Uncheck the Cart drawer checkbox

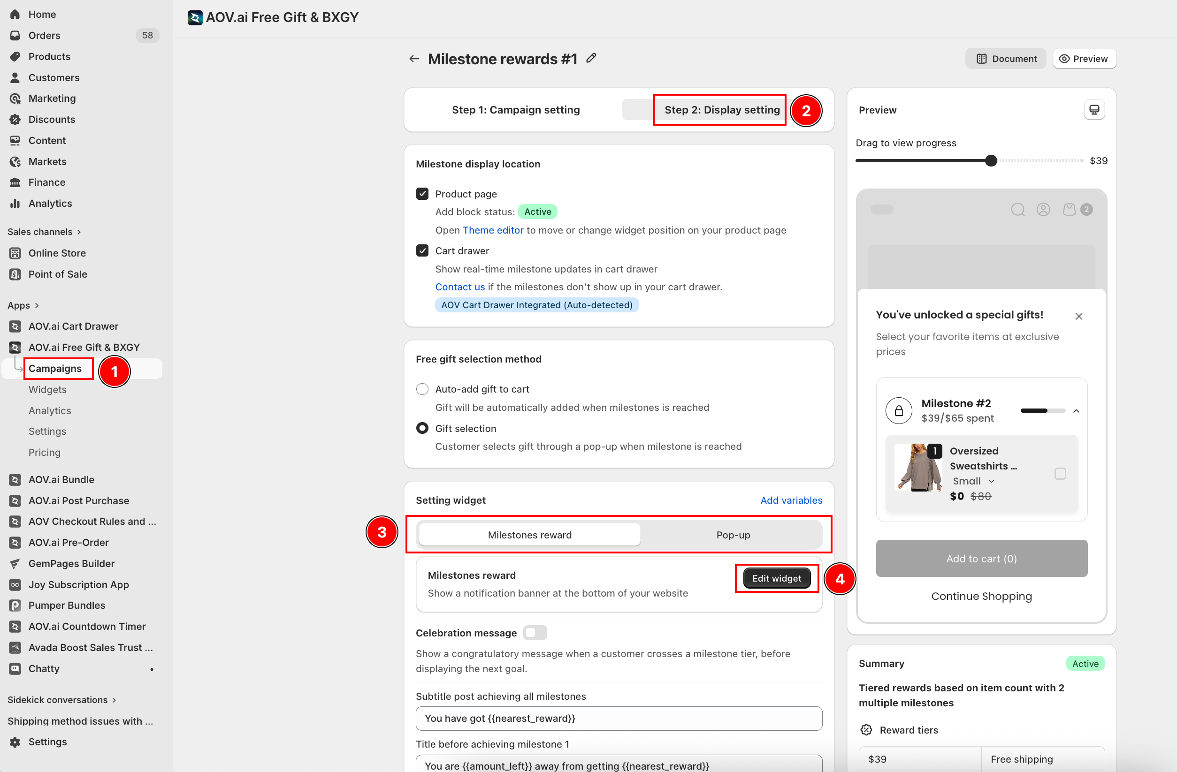click(x=422, y=250)
